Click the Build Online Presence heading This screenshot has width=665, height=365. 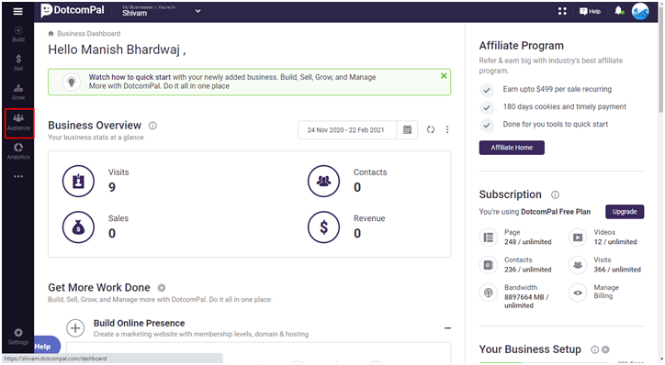(x=139, y=323)
